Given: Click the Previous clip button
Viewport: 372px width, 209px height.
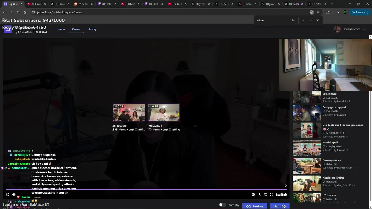Looking at the screenshot, I should [255, 206].
